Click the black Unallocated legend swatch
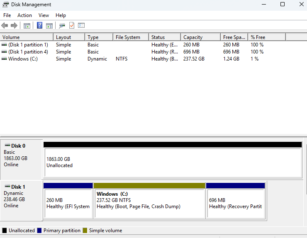This screenshot has width=307, height=238. 4,231
